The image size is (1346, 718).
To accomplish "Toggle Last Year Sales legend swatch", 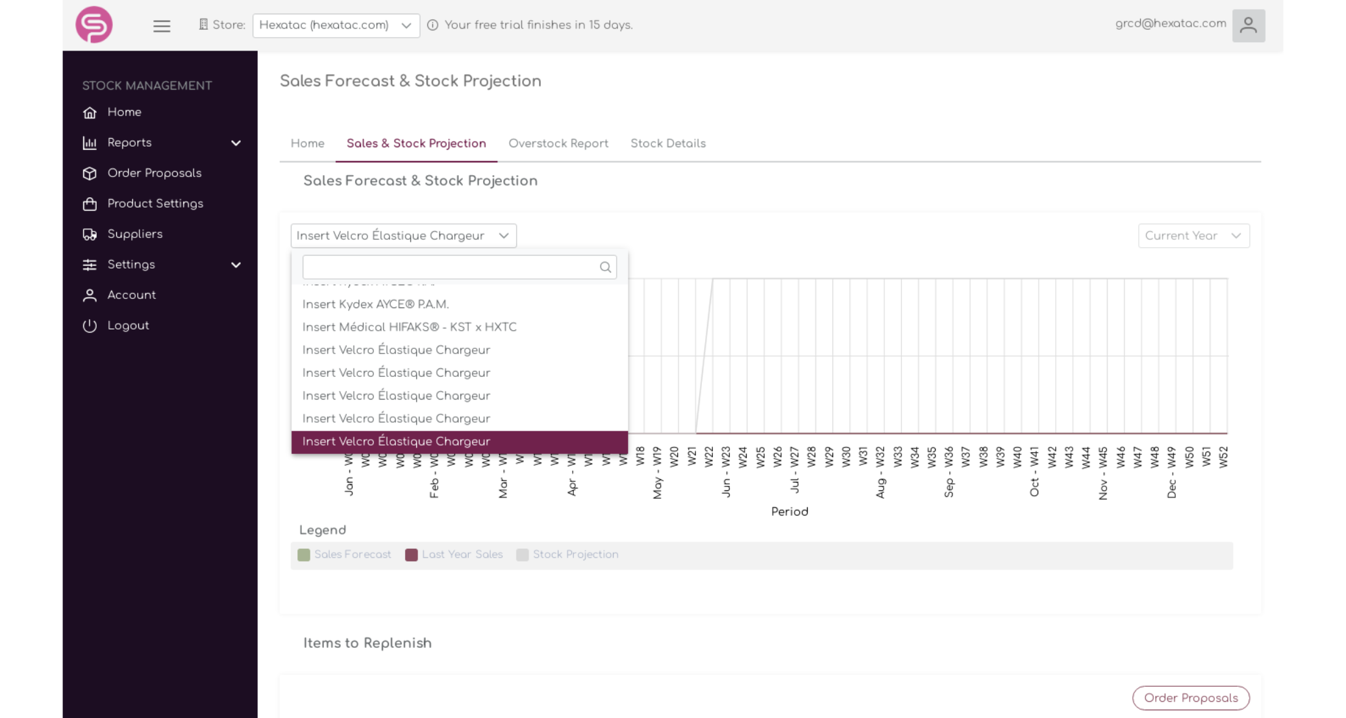I will (x=412, y=555).
